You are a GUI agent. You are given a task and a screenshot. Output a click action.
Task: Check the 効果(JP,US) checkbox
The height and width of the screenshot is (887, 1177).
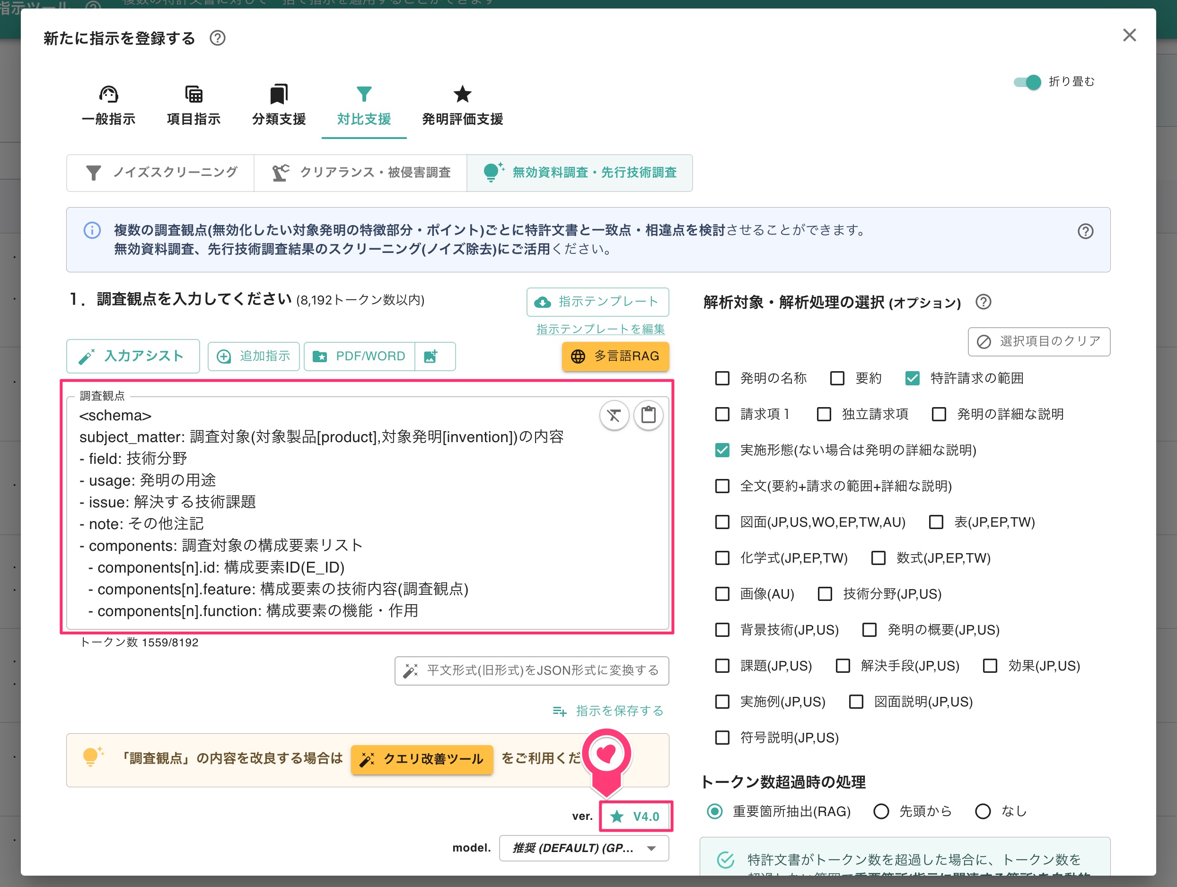[x=990, y=666]
